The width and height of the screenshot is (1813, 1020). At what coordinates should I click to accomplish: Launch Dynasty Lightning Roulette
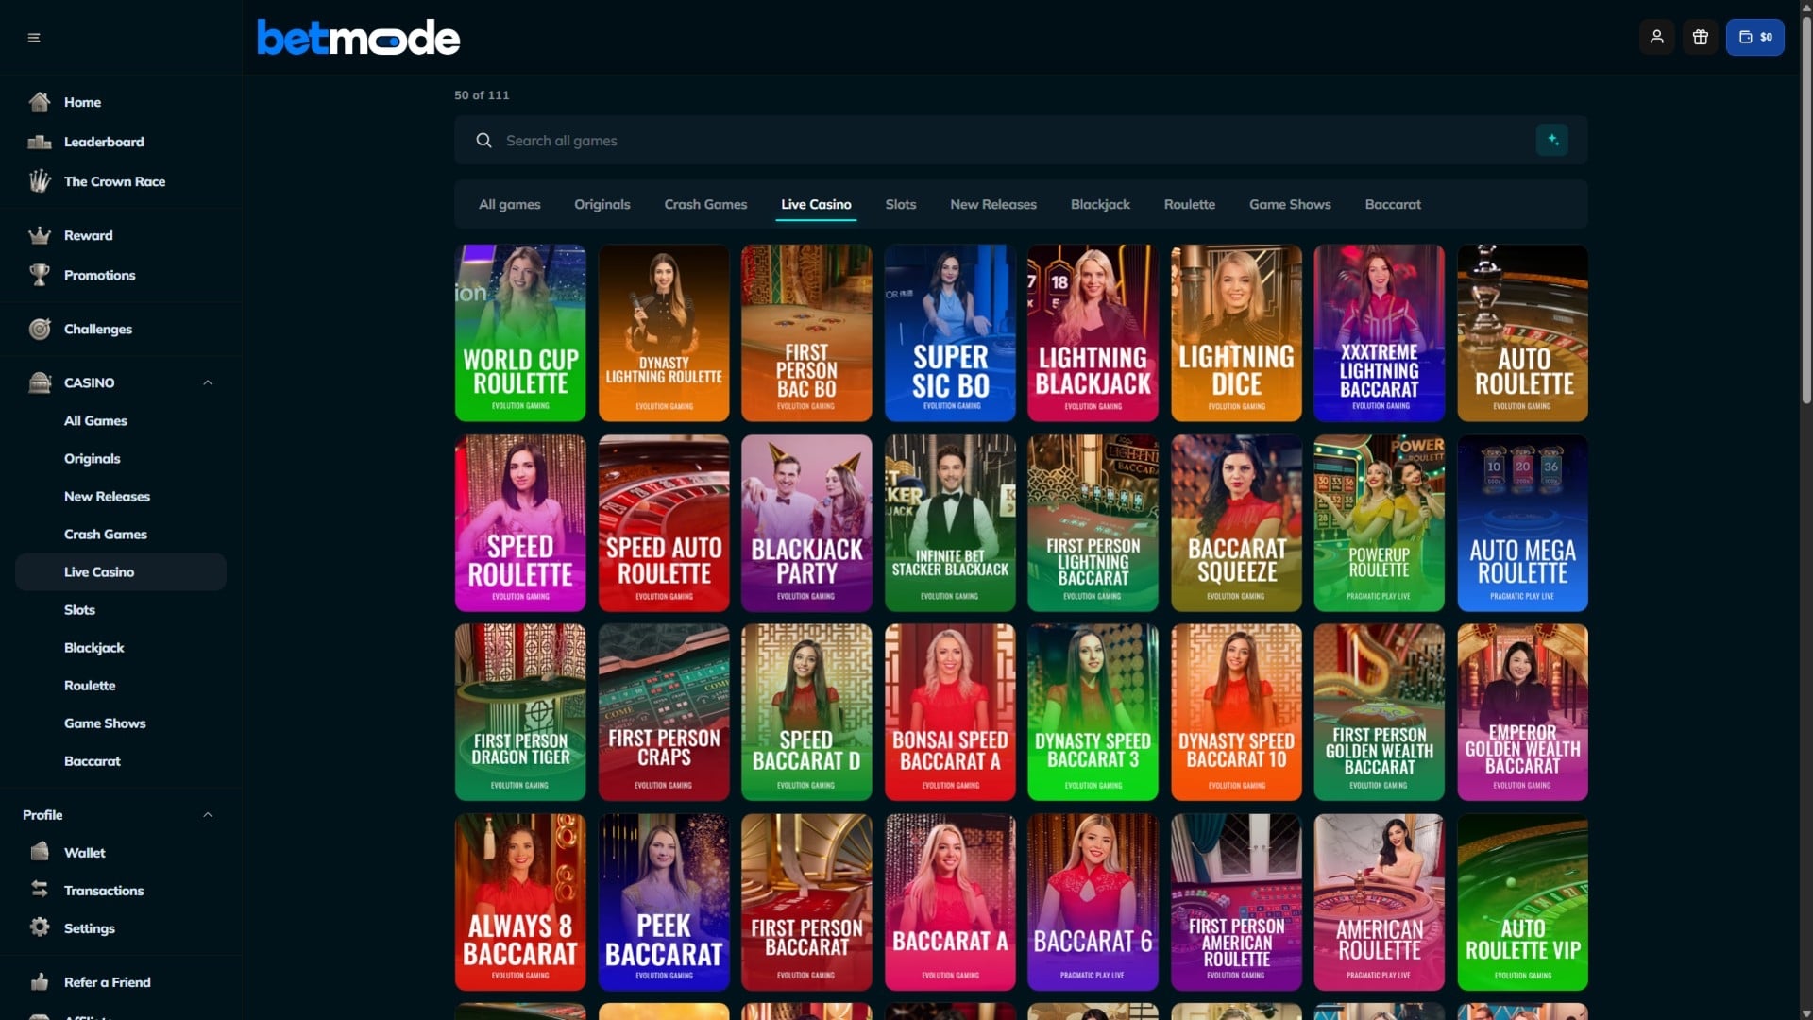click(x=664, y=332)
